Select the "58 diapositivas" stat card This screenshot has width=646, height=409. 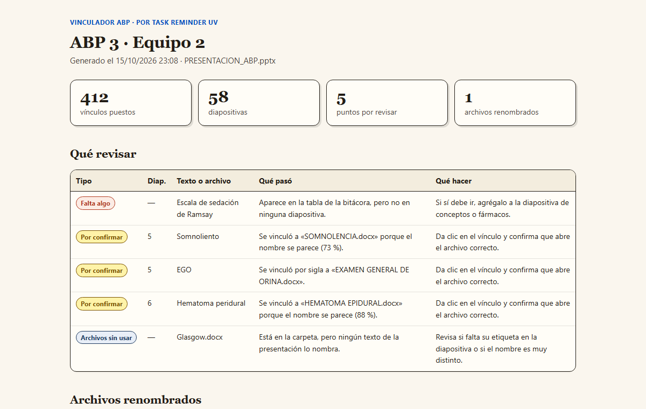coord(259,103)
